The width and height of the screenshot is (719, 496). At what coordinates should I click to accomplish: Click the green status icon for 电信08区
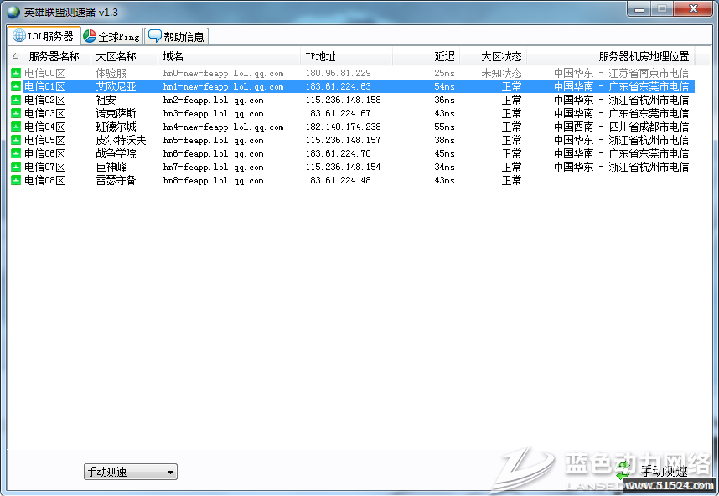click(x=16, y=181)
